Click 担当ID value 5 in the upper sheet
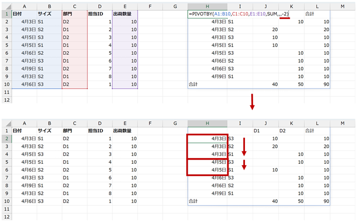This screenshot has height=221, width=358. 100,53
